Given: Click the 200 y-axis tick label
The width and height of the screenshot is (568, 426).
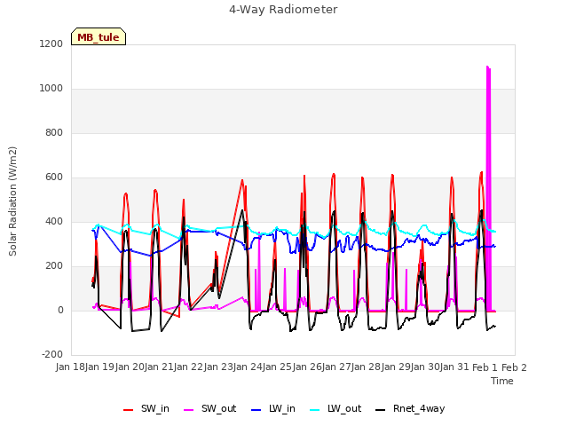Looking at the screenshot, I should point(54,266).
